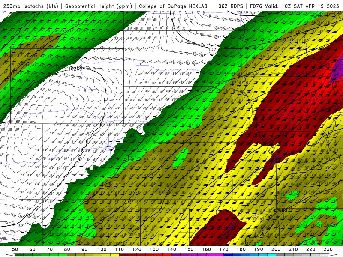Click the 200 value on the color scale
This screenshot has height=257, width=343.
(x=276, y=249)
